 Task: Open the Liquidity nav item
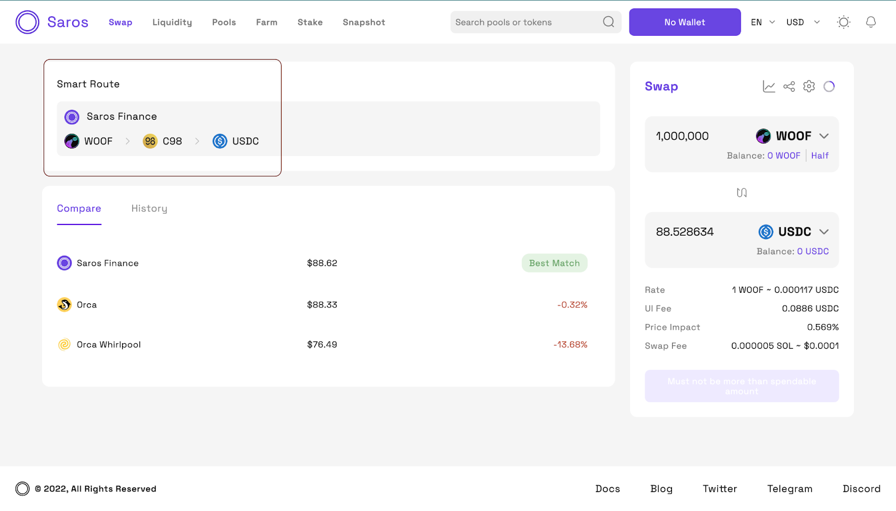(172, 22)
